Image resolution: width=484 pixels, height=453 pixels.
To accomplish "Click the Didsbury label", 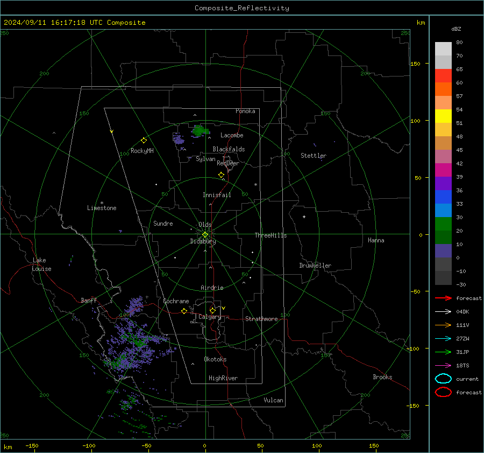I will (x=203, y=241).
